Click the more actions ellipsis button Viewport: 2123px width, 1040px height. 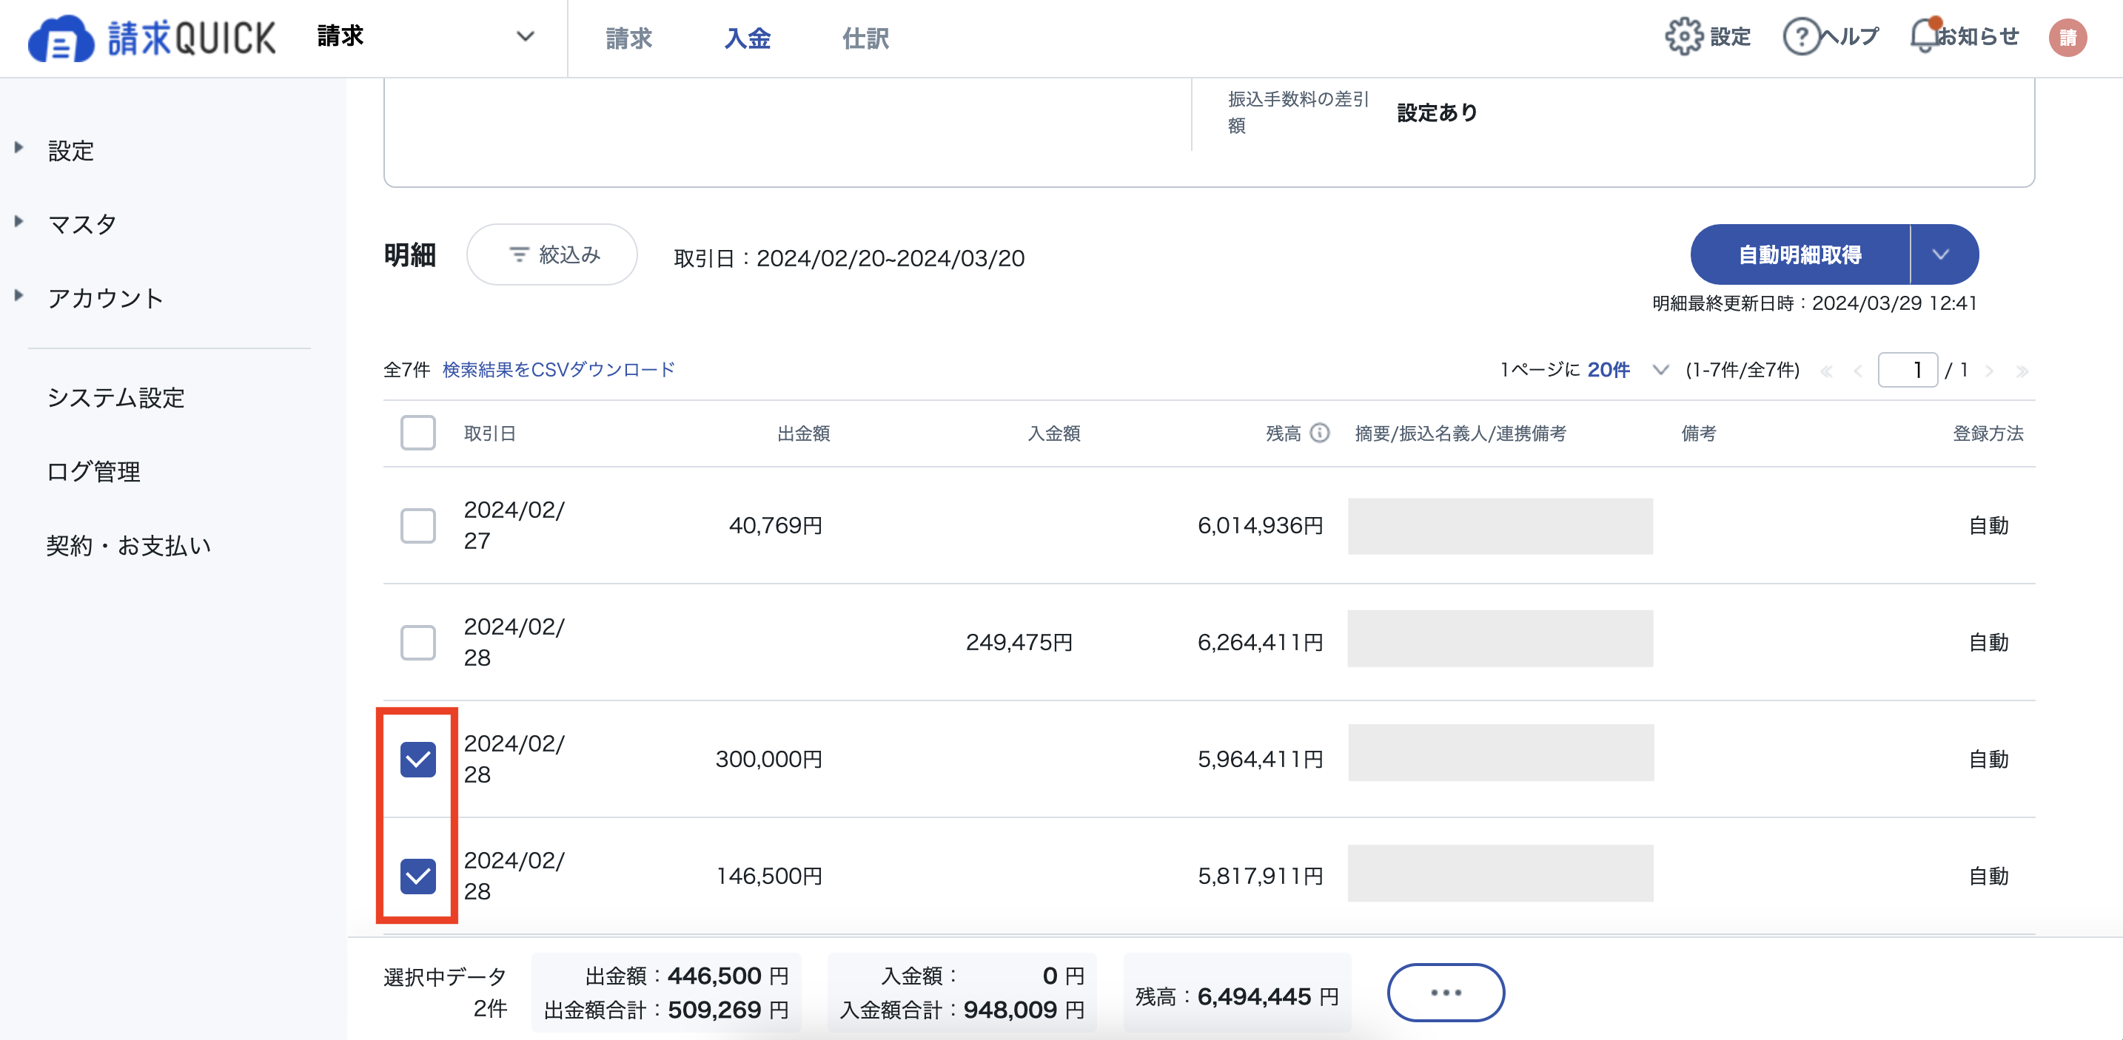tap(1446, 992)
